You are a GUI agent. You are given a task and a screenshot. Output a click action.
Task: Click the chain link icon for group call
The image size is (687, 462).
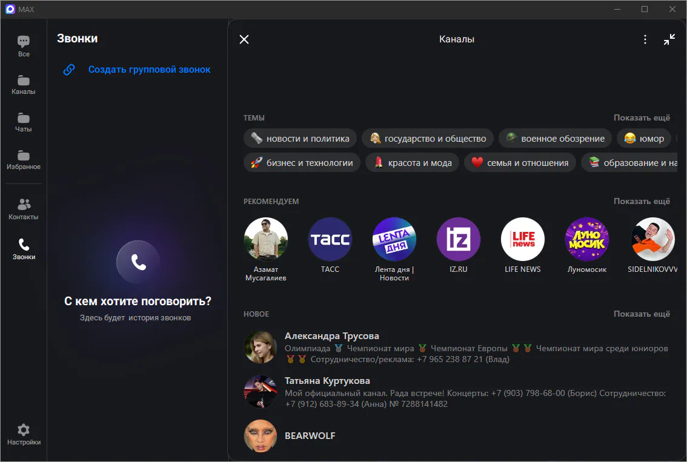coord(69,70)
